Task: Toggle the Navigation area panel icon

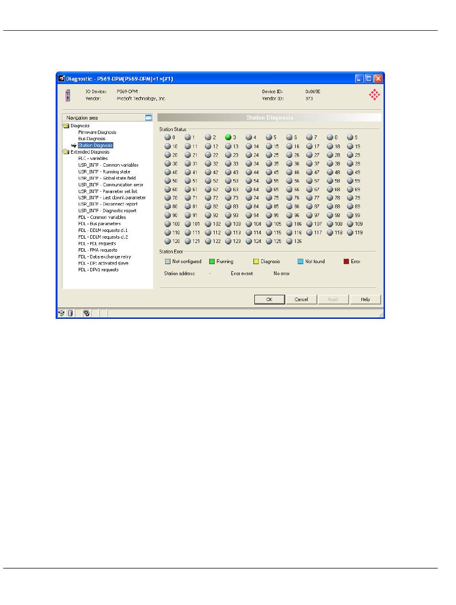Action: [x=148, y=118]
